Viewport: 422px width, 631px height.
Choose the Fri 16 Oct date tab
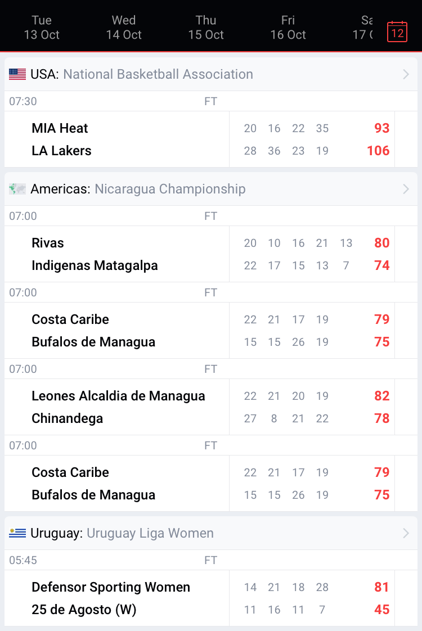(288, 28)
